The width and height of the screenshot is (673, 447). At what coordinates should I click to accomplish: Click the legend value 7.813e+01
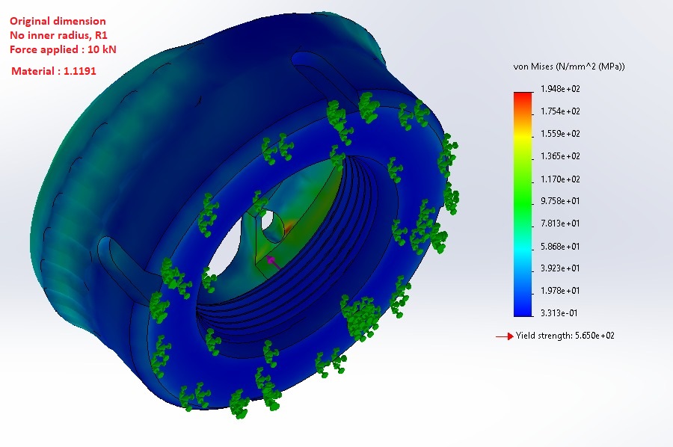pyautogui.click(x=560, y=223)
